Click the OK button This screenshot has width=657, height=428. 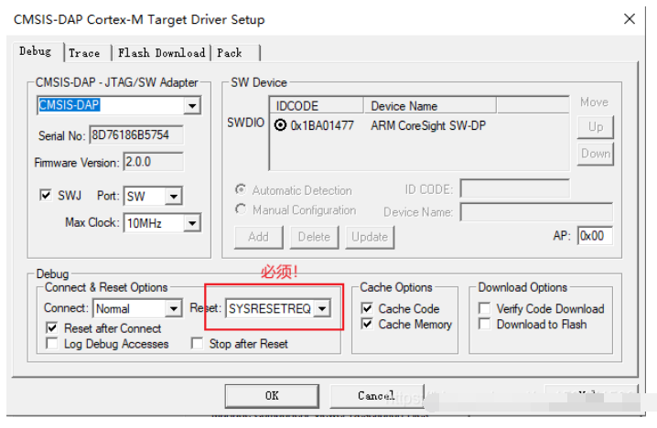pos(272,396)
